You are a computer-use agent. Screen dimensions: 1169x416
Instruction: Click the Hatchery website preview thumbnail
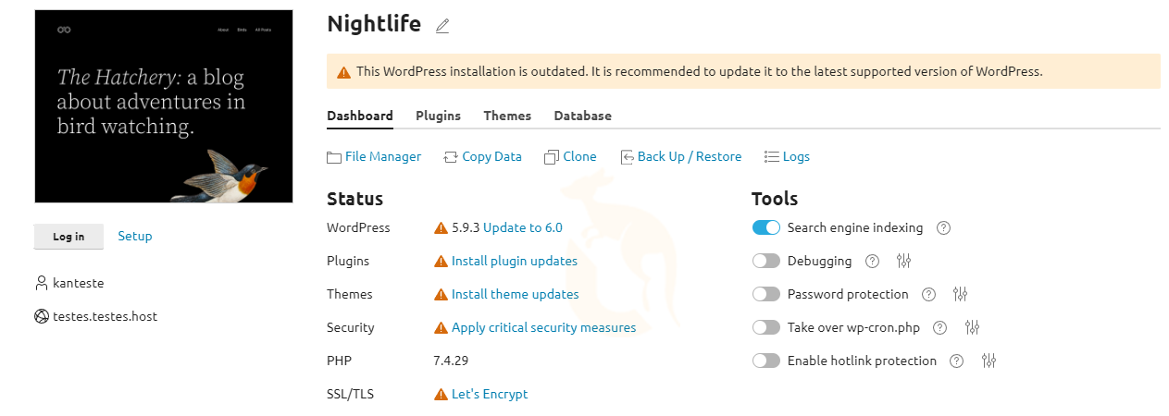(x=164, y=106)
